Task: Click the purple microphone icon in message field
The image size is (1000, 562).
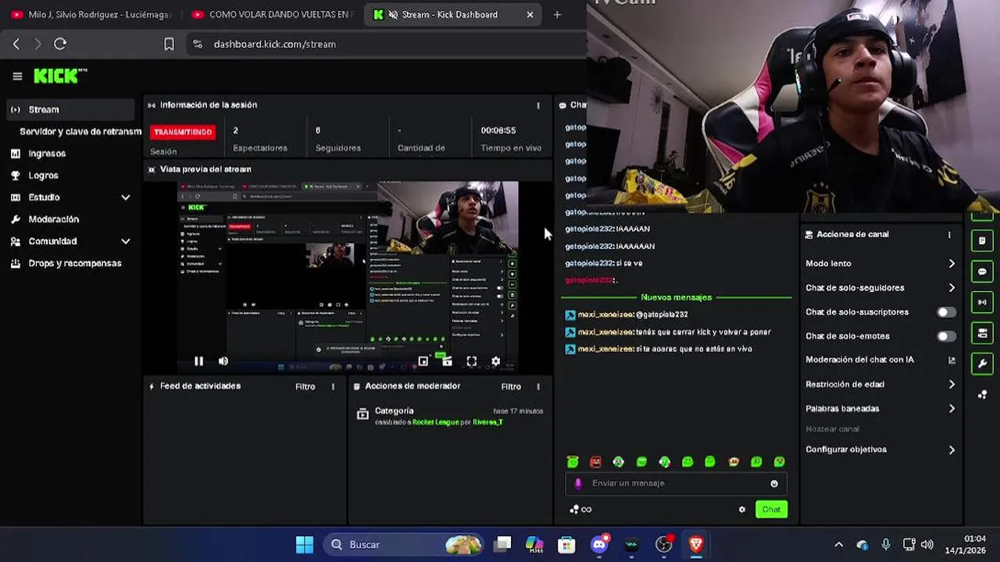Action: coord(578,483)
